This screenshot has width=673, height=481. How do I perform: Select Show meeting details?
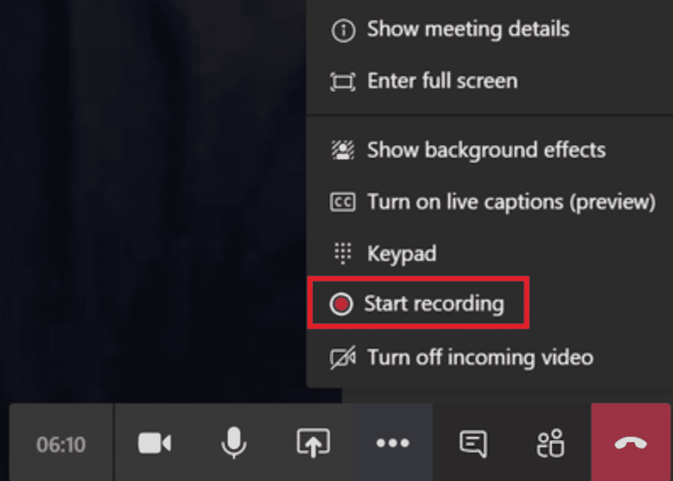(468, 30)
